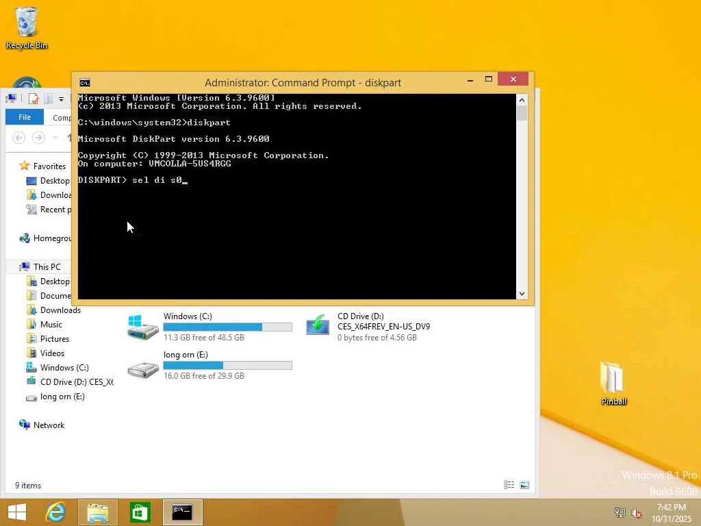Screen dimensions: 701x526
Task: Open the Pinball folder on the desktop
Action: (613, 384)
